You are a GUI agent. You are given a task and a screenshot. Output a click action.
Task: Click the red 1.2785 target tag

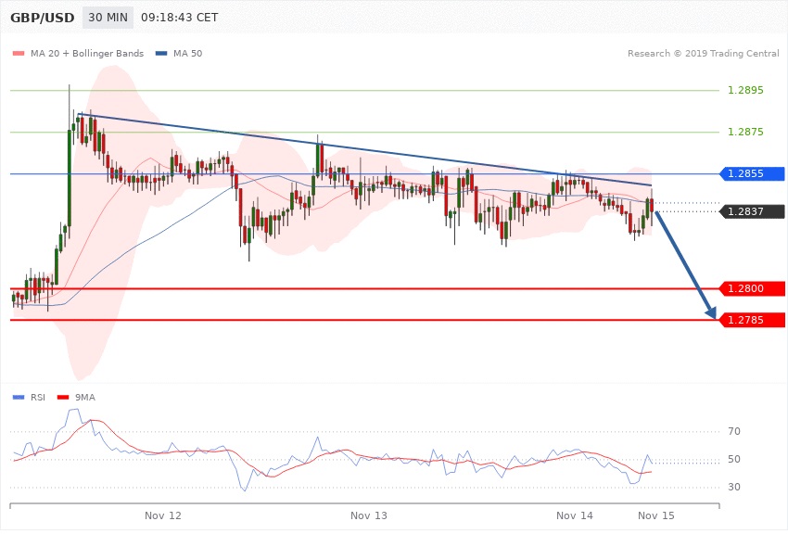[x=752, y=321]
